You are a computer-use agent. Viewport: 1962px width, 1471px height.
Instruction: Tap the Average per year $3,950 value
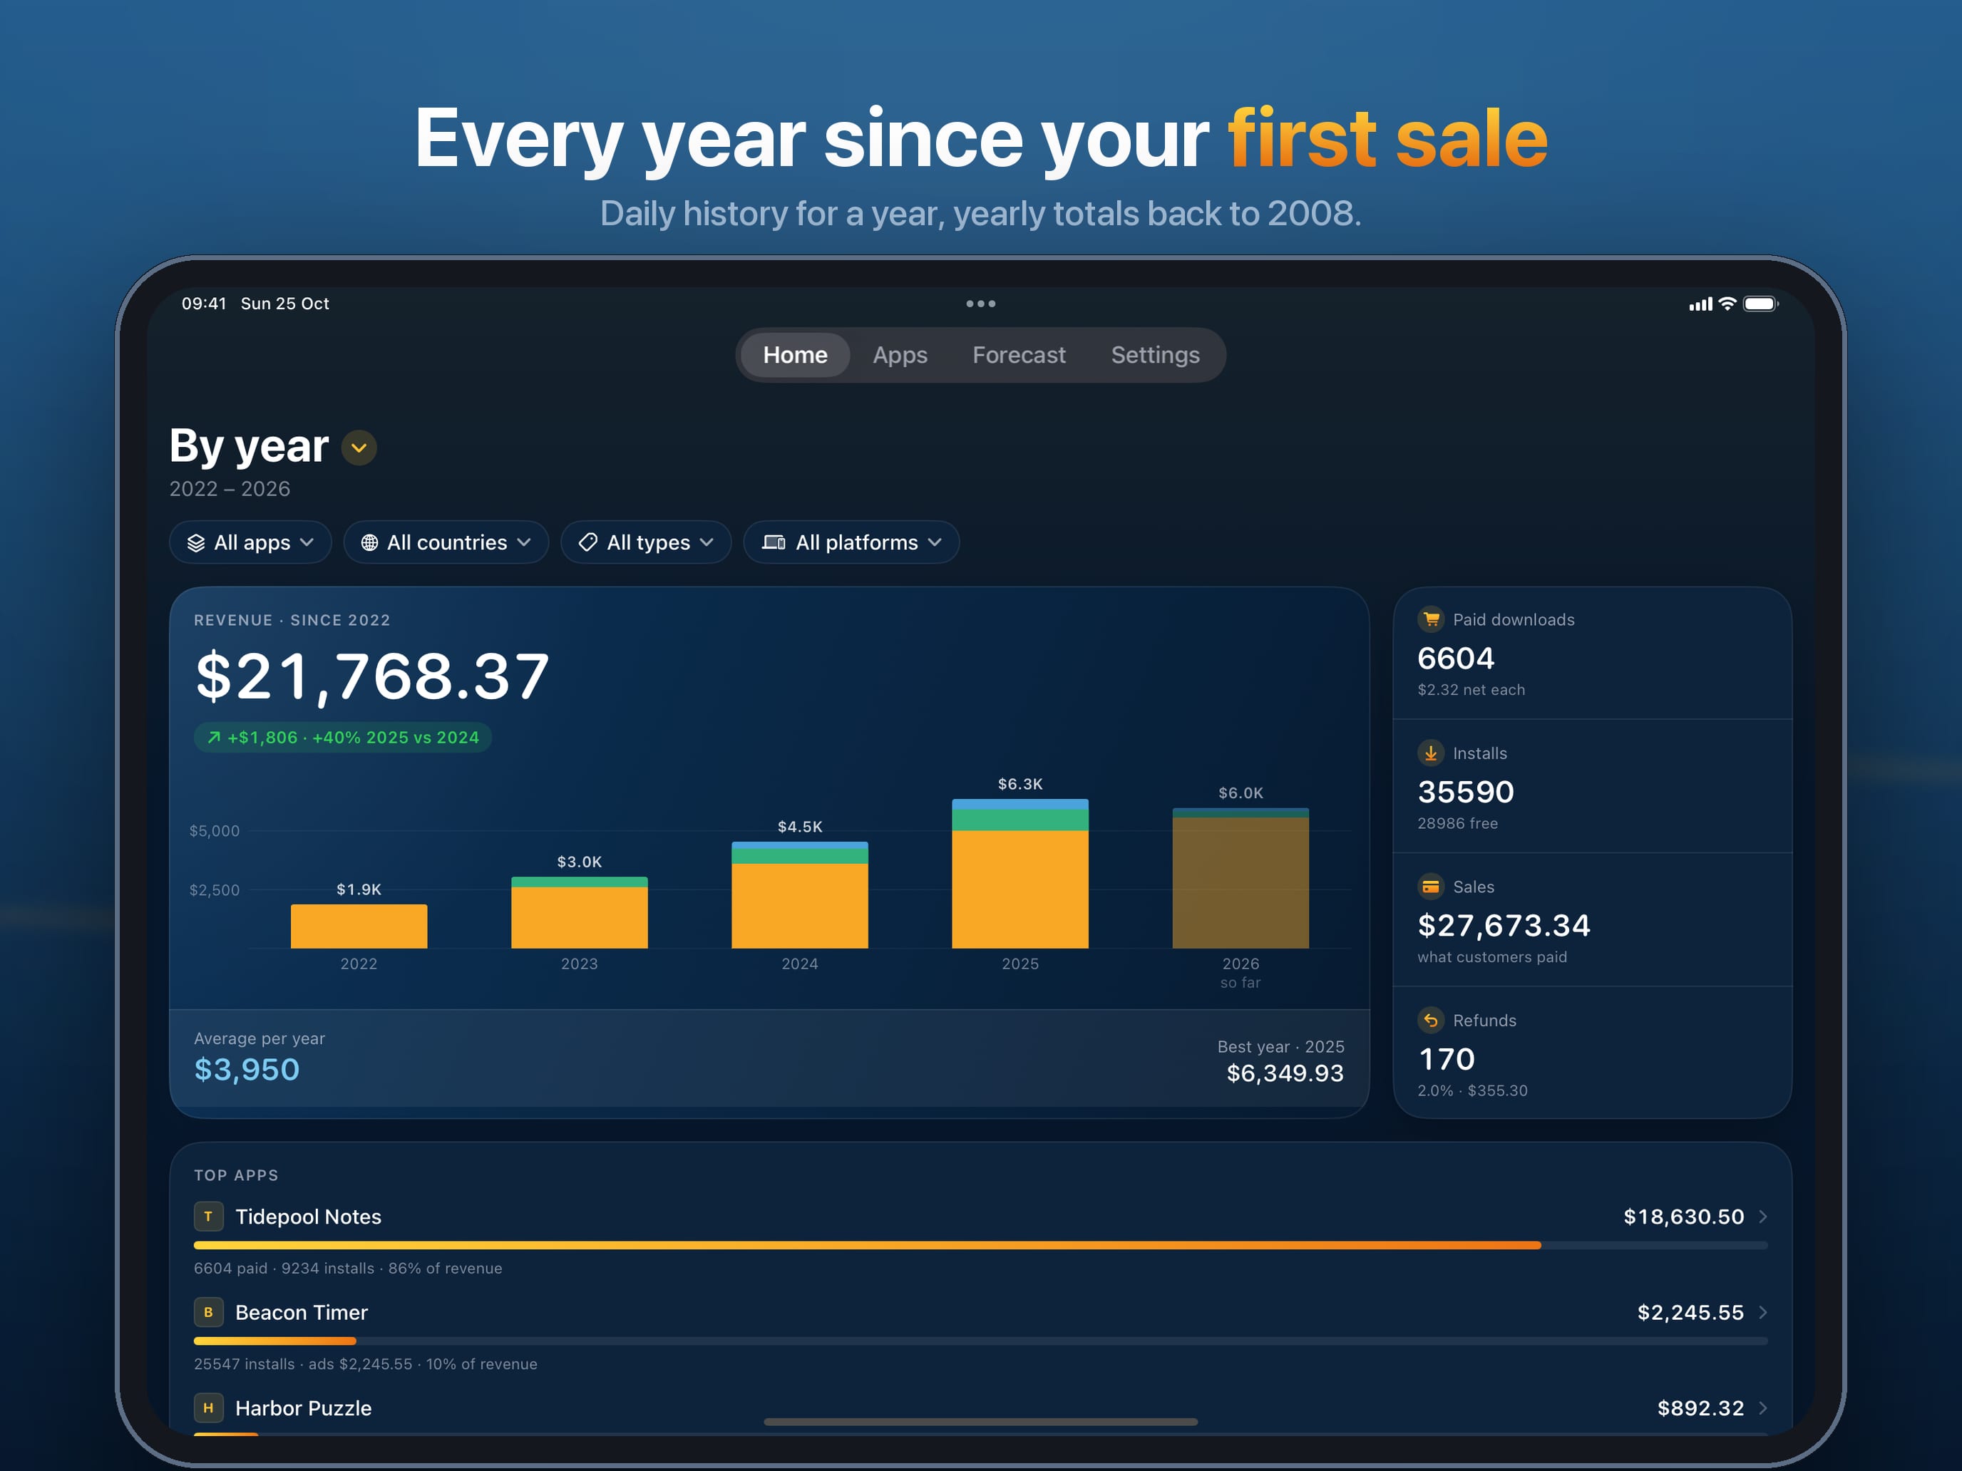pos(247,1069)
